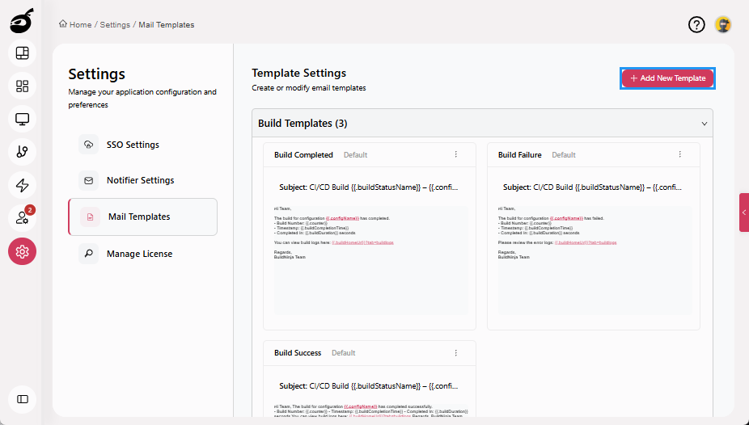
Task: Go to Home breadcrumb link
Action: pyautogui.click(x=80, y=25)
